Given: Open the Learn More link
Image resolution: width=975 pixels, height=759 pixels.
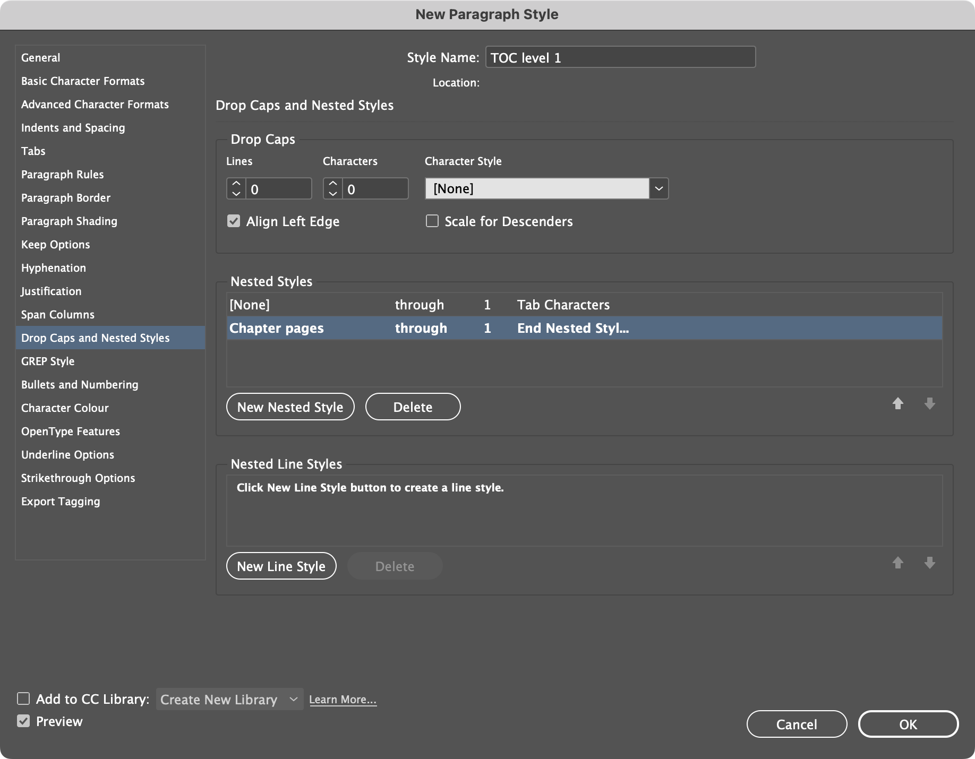Looking at the screenshot, I should point(343,699).
